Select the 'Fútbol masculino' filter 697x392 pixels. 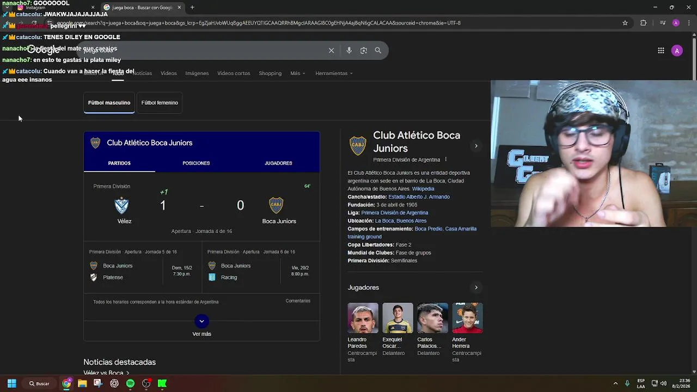pos(109,102)
